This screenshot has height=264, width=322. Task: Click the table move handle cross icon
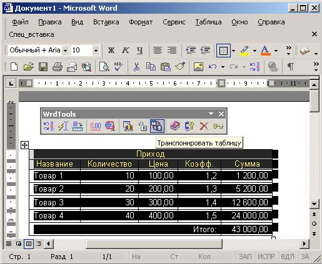(24, 145)
